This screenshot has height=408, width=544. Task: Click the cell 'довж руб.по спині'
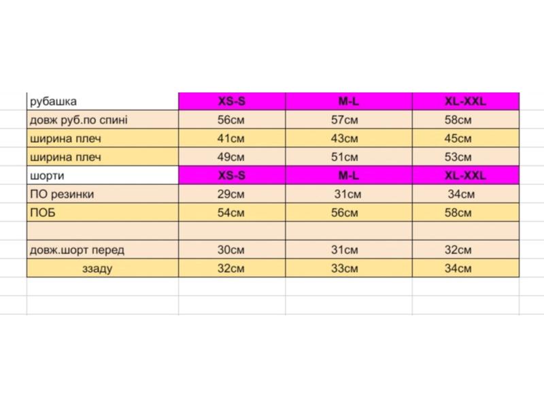(x=103, y=120)
